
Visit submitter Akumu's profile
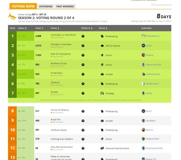point(149,130)
